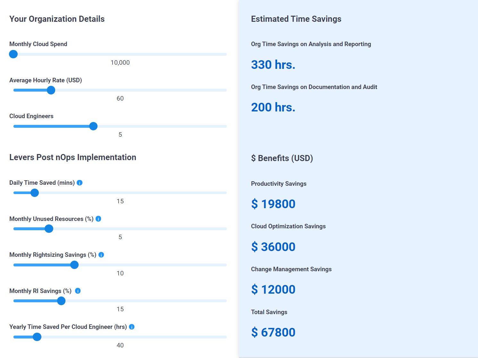
Task: Click the 330 hrs. analysis savings value
Action: 273,65
